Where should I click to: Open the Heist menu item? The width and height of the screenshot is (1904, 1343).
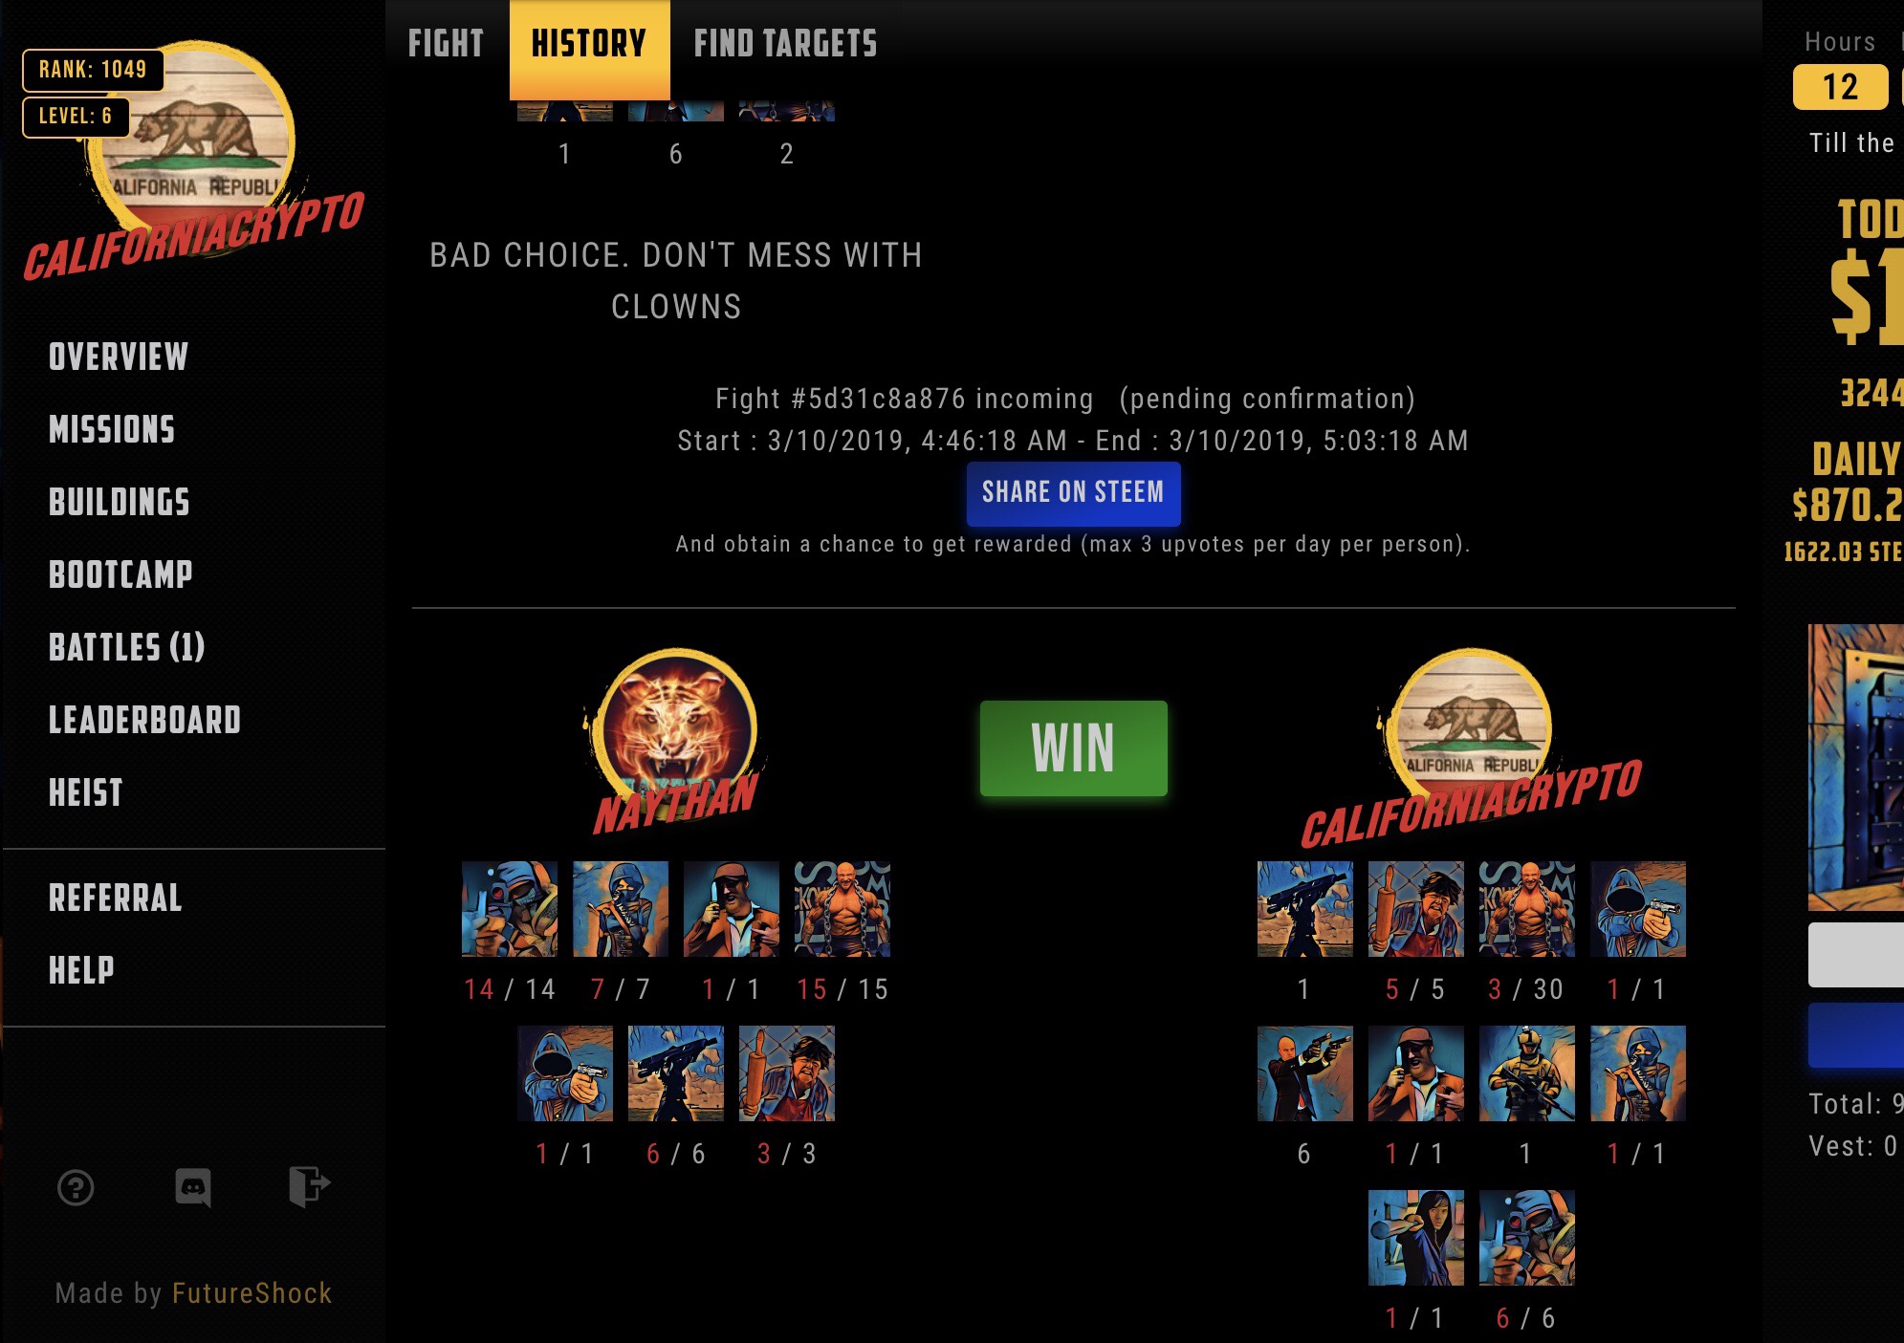[x=86, y=792]
